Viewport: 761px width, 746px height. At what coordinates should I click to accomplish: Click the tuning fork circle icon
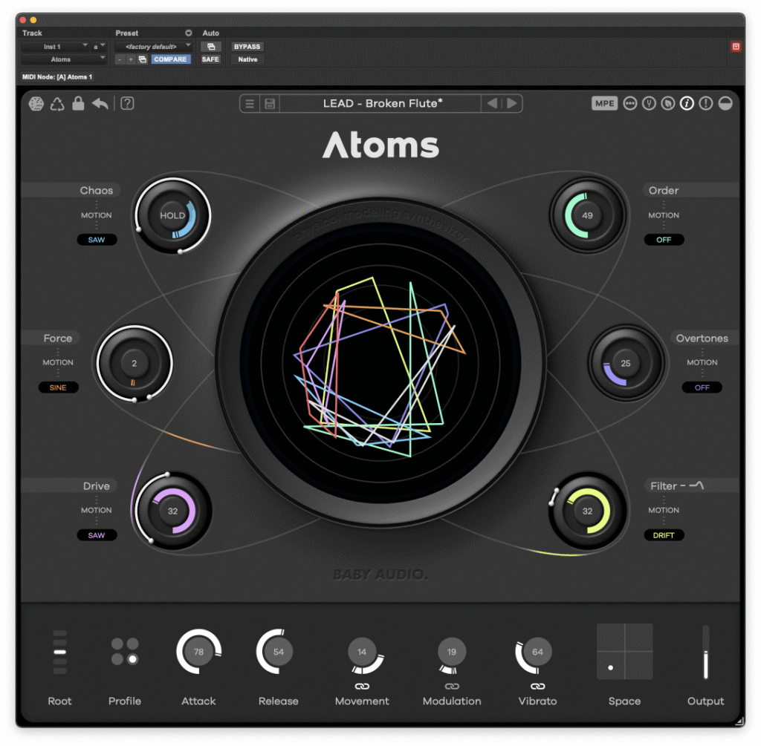(649, 103)
